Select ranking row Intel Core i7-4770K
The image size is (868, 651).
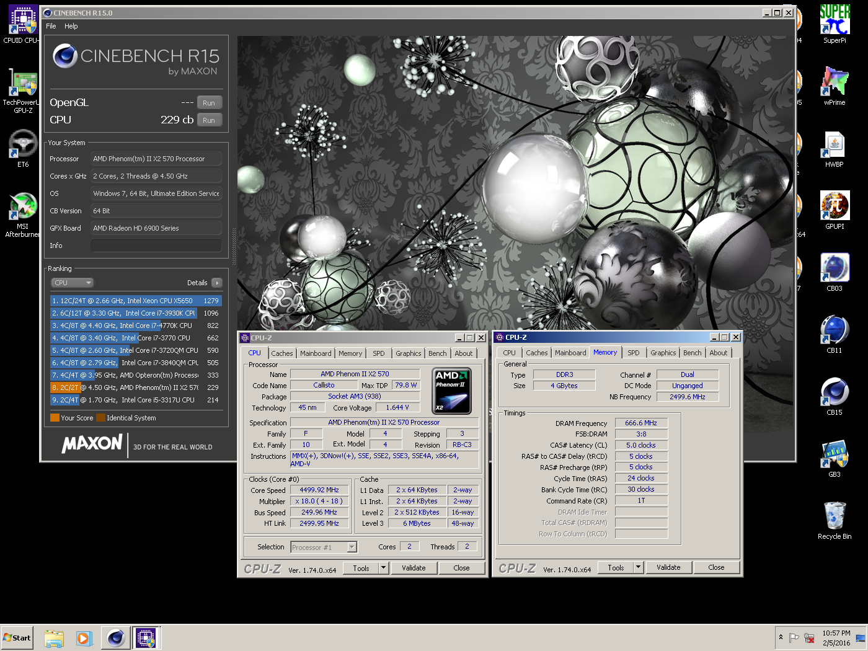136,325
